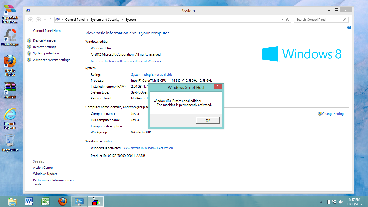Click the computer icon in address bar
Image resolution: width=368 pixels, height=207 pixels.
tap(57, 20)
